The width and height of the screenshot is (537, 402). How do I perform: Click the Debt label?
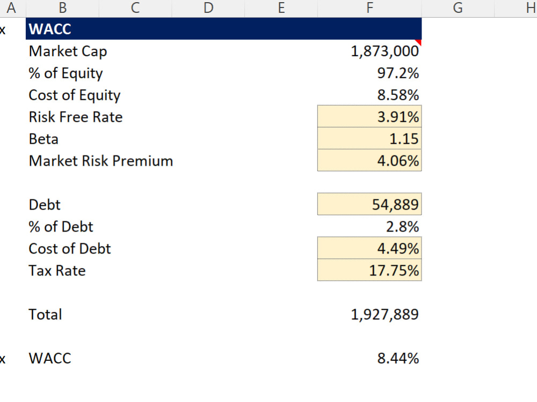coord(45,205)
